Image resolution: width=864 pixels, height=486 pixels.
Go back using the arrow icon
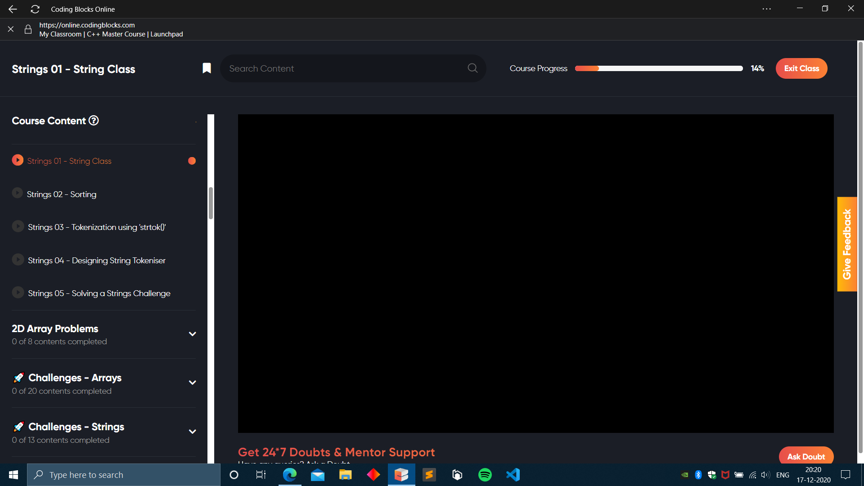pyautogui.click(x=13, y=9)
